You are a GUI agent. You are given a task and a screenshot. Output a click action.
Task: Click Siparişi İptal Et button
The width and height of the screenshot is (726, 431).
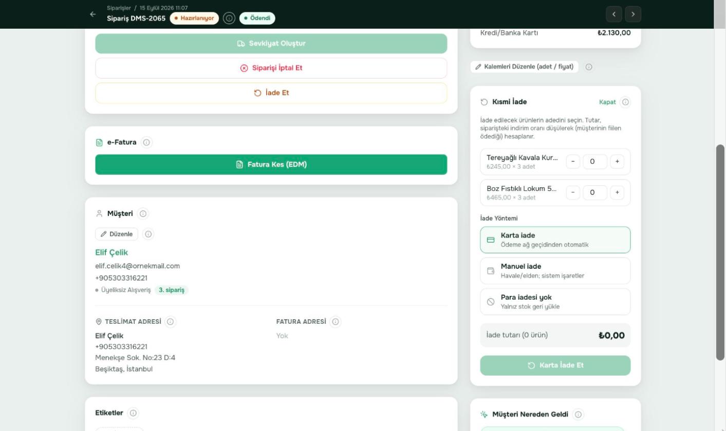(x=271, y=68)
